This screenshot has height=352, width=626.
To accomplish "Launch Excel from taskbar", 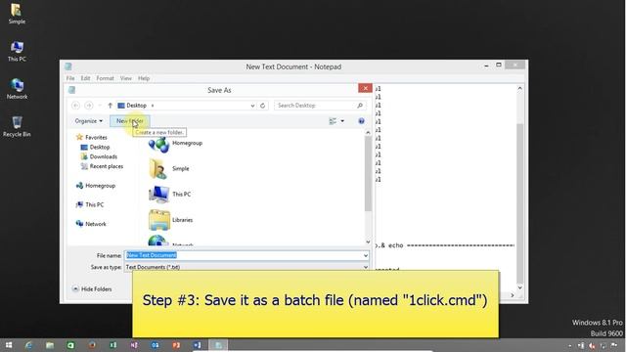I will (x=113, y=345).
